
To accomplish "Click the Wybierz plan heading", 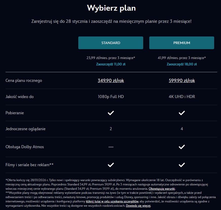I will click(110, 8).
